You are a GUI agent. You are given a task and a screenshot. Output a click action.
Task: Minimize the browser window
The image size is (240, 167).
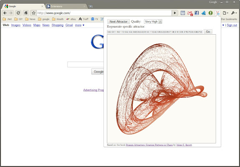pyautogui.click(x=222, y=2)
